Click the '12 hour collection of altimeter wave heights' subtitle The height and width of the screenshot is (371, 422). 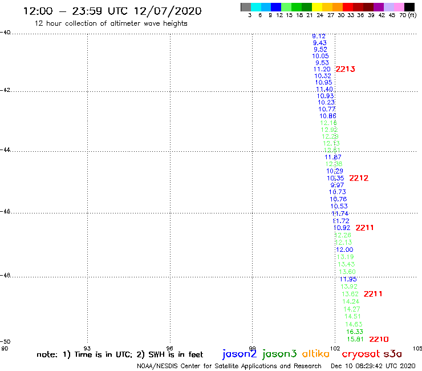[111, 23]
